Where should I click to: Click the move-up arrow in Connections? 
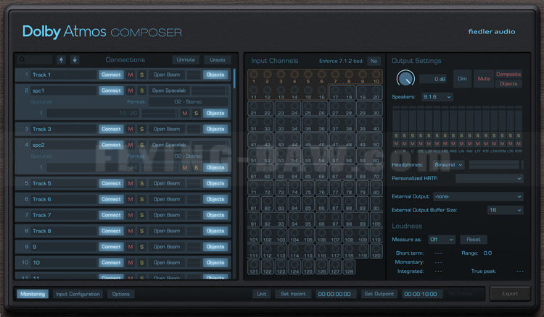point(61,60)
